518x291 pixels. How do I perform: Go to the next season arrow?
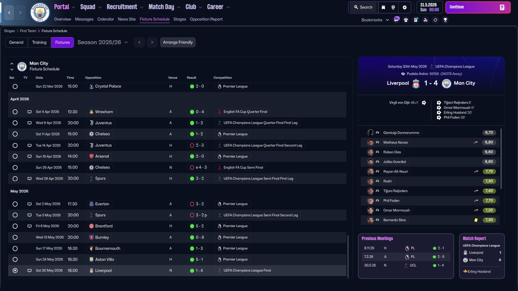coord(152,42)
